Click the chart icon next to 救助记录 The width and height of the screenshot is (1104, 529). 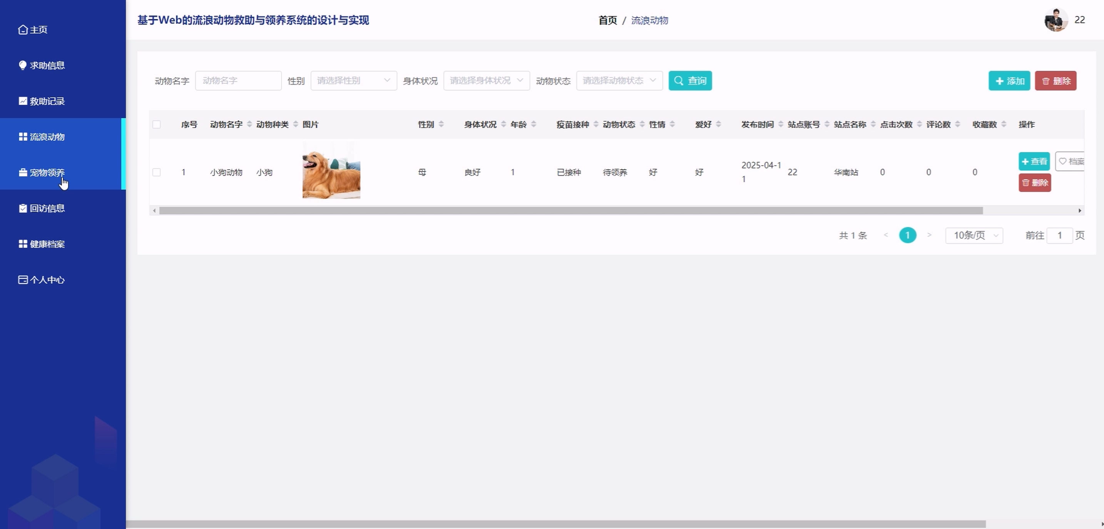(x=23, y=101)
